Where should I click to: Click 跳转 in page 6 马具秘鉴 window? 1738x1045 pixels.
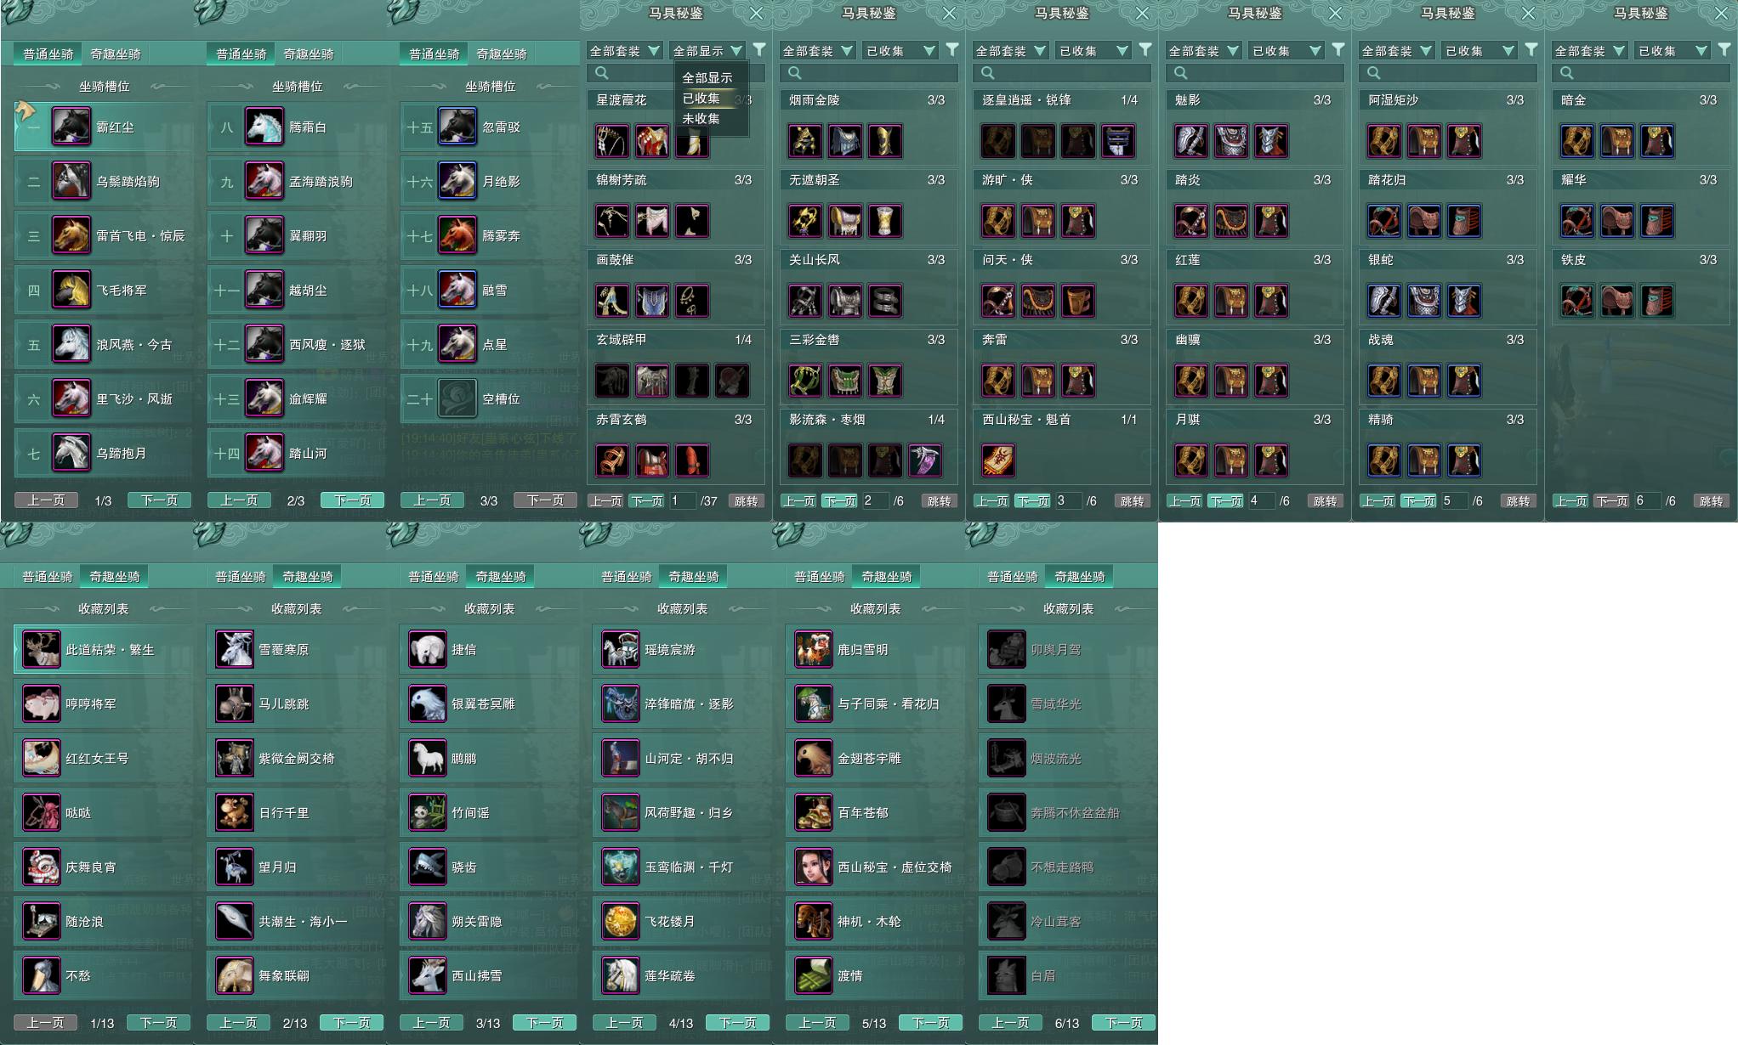(1711, 501)
